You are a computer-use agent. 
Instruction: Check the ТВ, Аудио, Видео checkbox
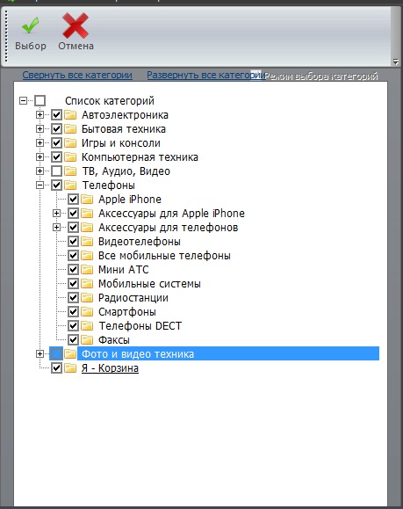57,171
